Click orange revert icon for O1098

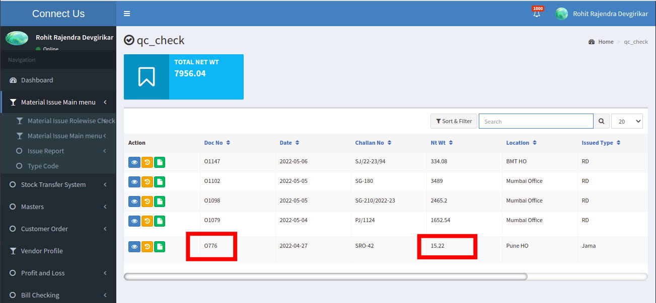[x=147, y=201]
